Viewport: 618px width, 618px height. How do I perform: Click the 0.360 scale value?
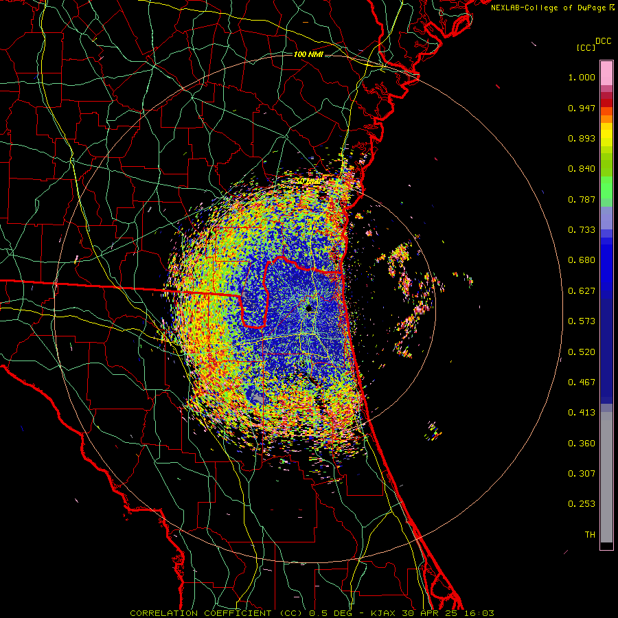(582, 444)
